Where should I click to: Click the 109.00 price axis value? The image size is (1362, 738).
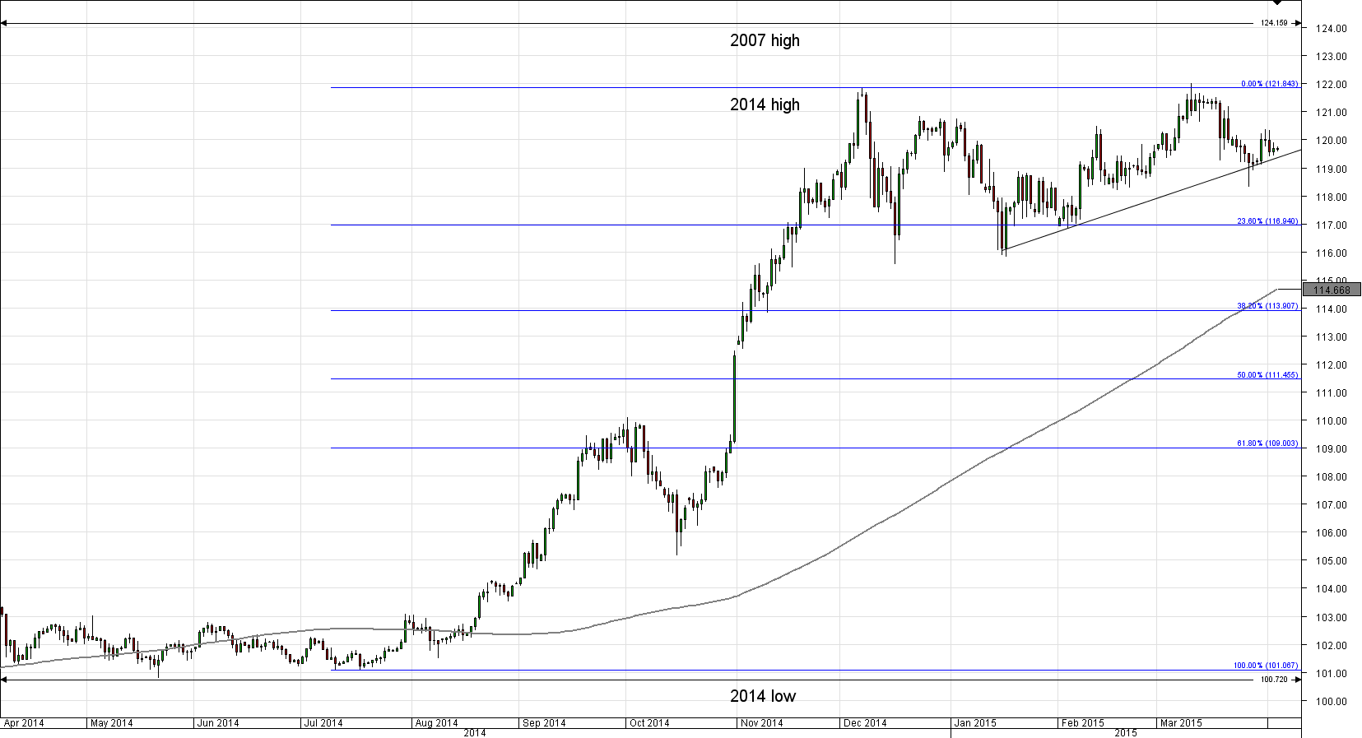[x=1331, y=449]
